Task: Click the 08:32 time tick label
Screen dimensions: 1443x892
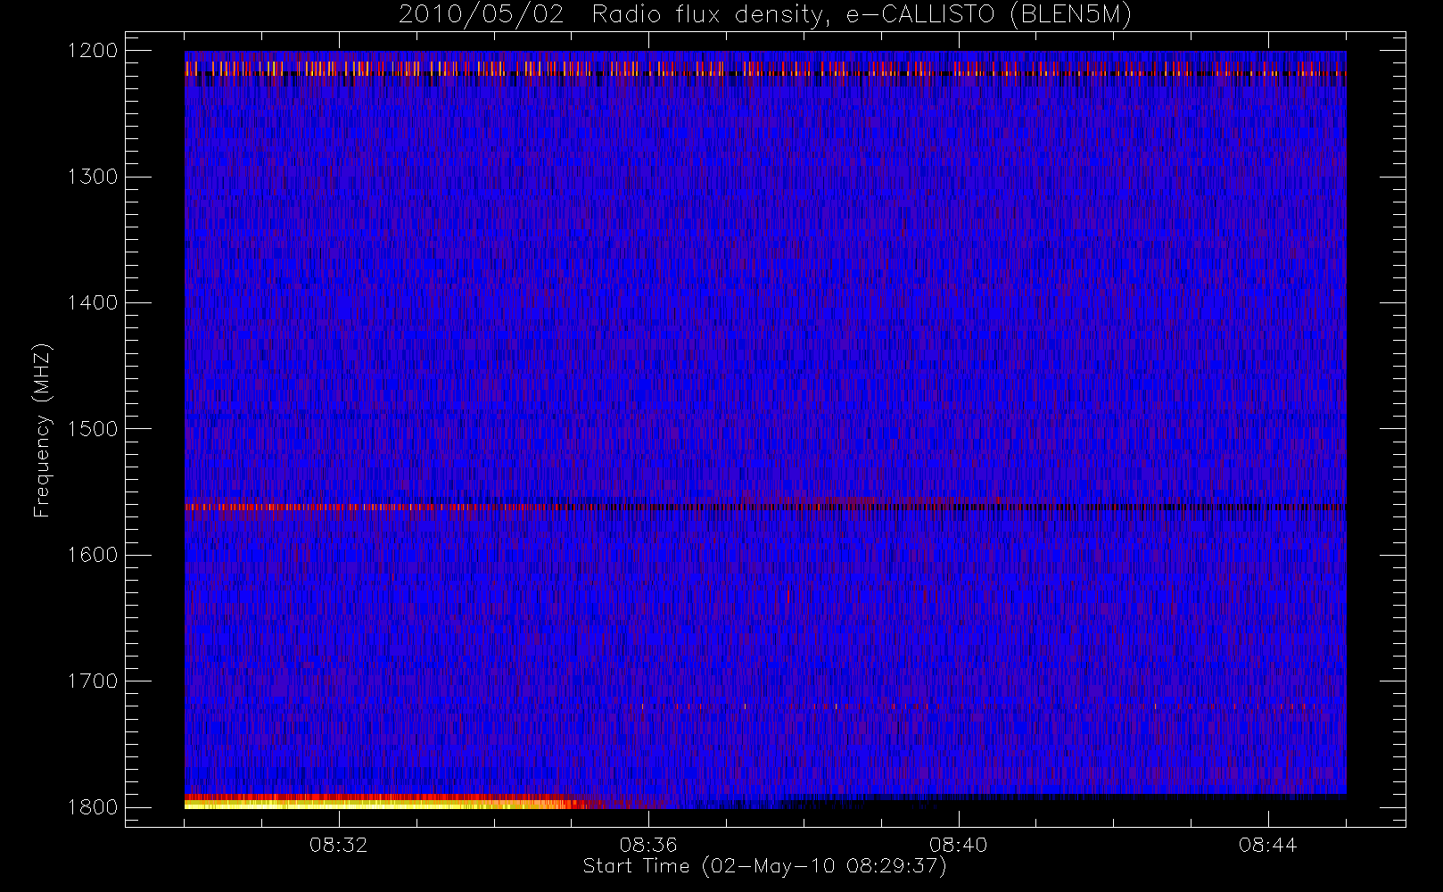Action: [339, 845]
